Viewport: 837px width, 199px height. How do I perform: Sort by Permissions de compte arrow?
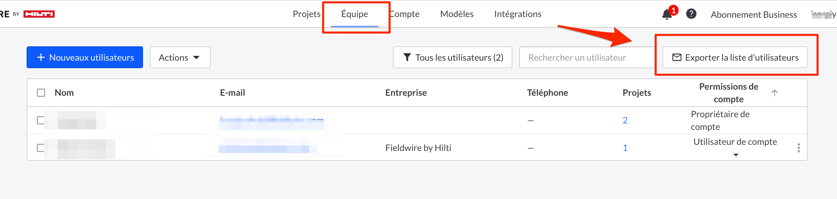pyautogui.click(x=775, y=93)
